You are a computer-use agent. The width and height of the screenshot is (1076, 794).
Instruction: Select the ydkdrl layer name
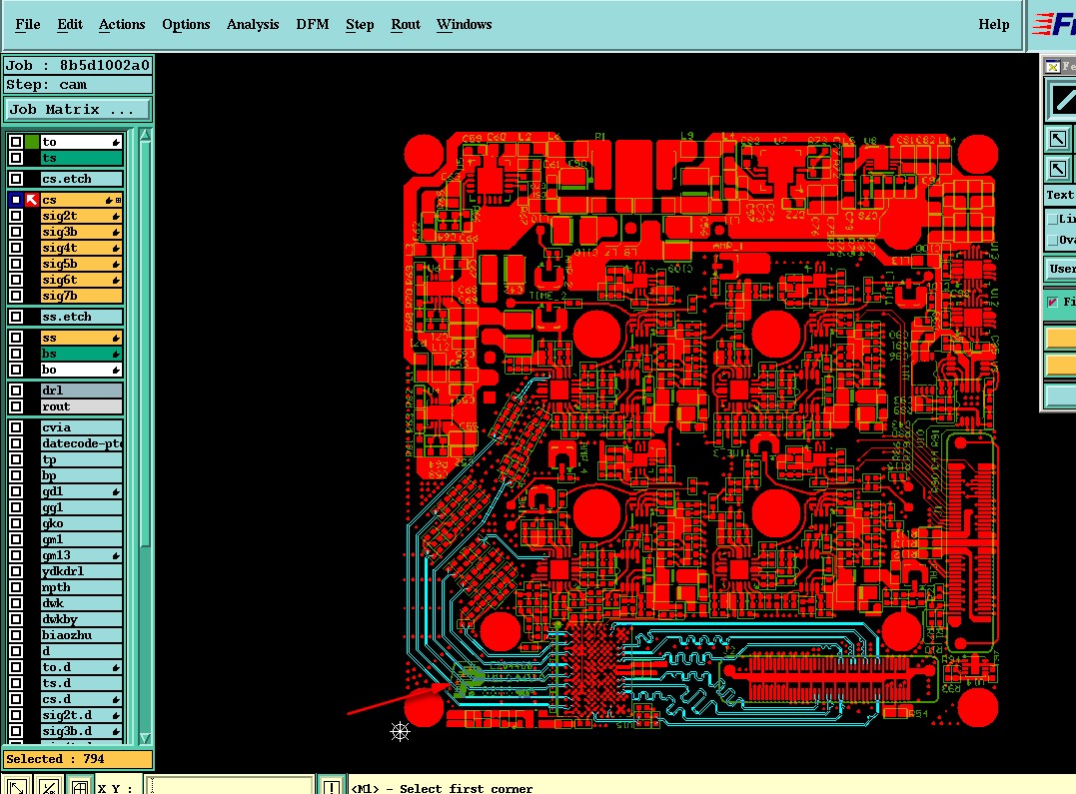(81, 571)
